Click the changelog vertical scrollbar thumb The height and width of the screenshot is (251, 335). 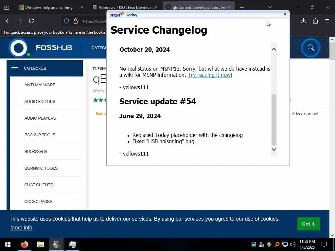pos(274,120)
